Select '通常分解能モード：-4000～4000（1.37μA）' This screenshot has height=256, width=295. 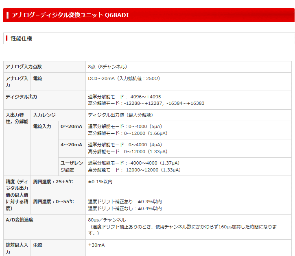[134, 163]
